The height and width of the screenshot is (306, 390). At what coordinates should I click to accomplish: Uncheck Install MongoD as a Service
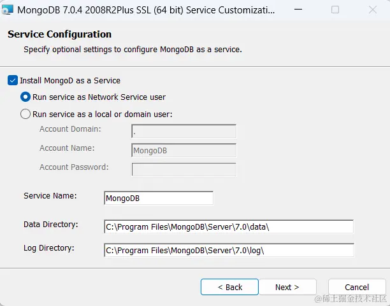(x=13, y=81)
